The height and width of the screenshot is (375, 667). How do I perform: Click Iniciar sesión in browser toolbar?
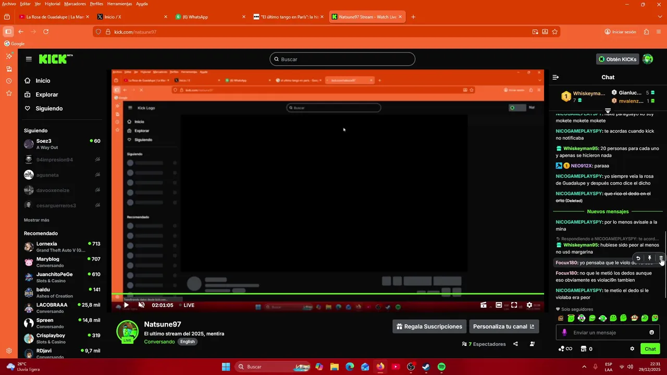[x=621, y=32]
